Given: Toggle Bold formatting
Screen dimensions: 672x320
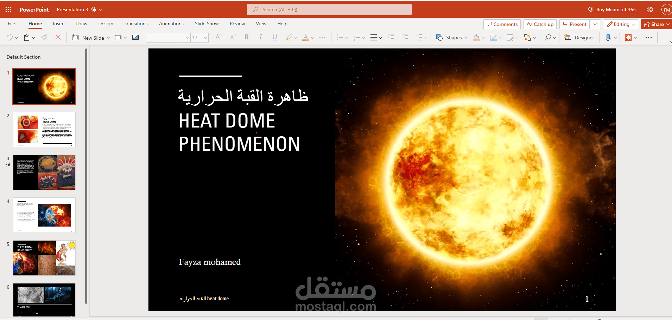Looking at the screenshot, I should pos(247,37).
